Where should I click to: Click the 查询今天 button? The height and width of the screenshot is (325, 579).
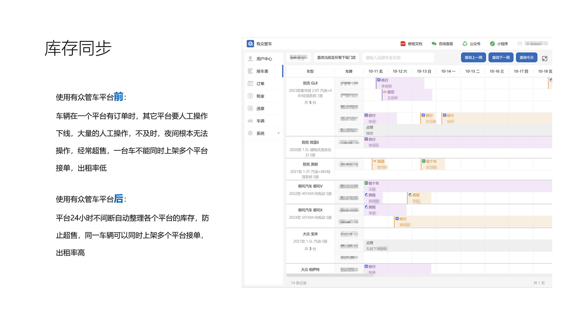(x=527, y=57)
